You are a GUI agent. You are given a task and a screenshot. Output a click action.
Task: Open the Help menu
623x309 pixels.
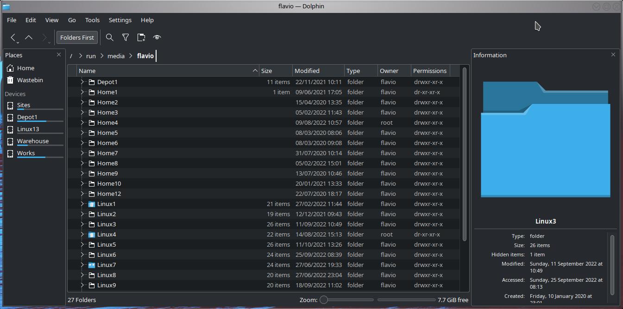tap(147, 20)
